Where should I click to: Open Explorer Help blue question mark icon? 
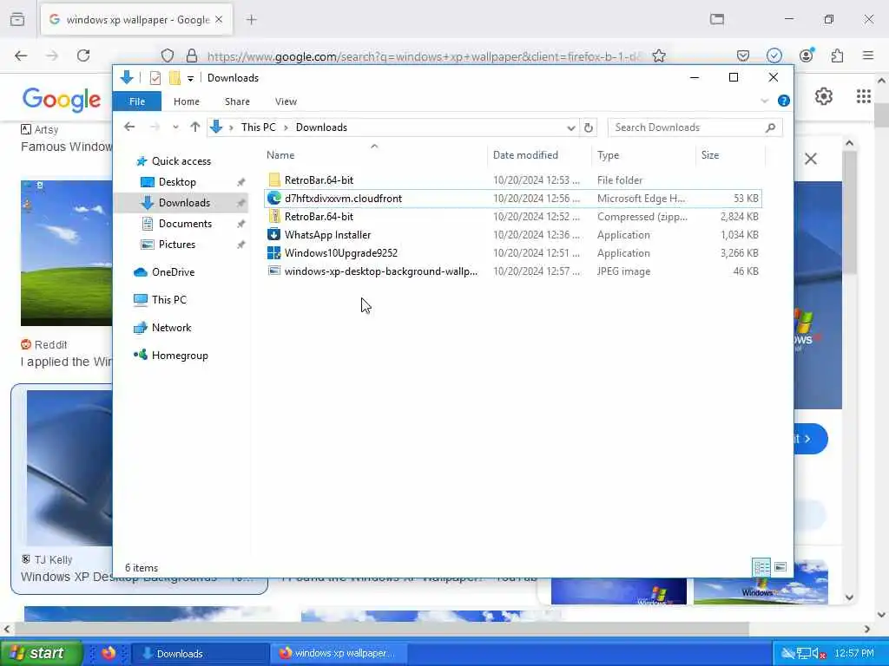784,101
